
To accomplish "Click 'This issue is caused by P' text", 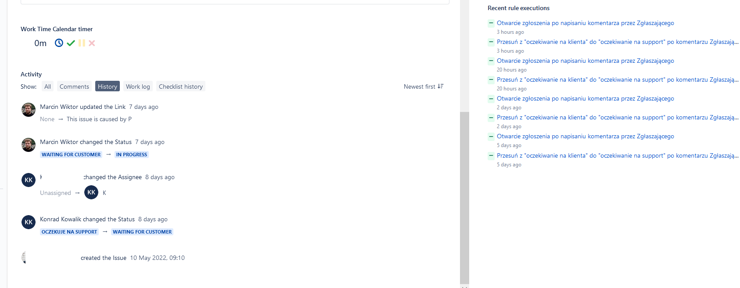I will 99,119.
